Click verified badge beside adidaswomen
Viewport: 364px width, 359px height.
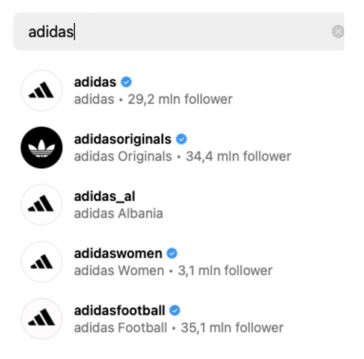point(172,253)
